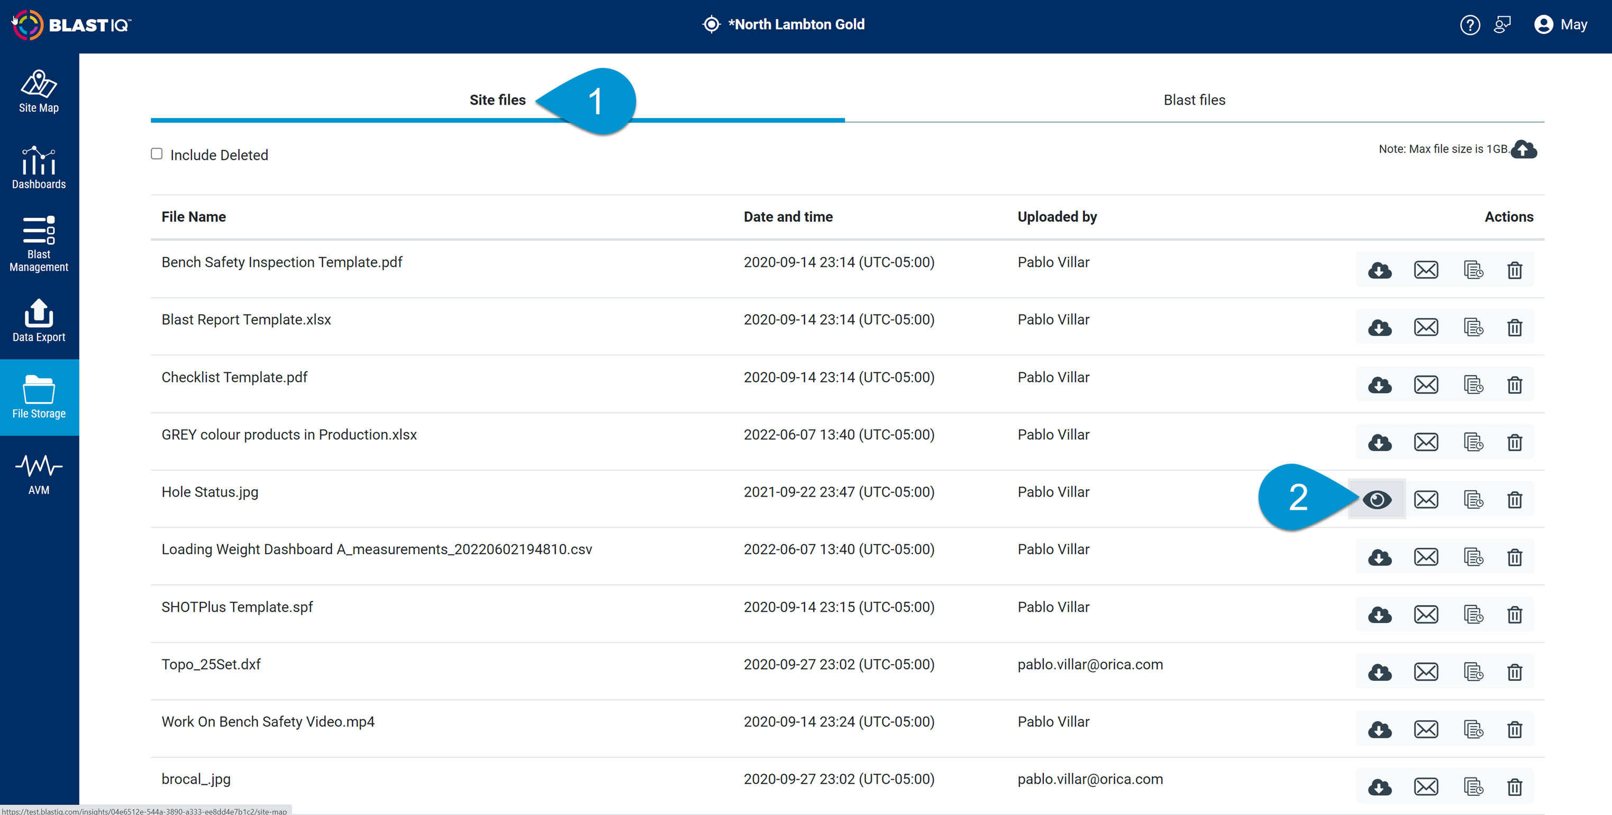This screenshot has width=1612, height=815.
Task: Click the North Lambton Gold site selector
Action: click(784, 24)
